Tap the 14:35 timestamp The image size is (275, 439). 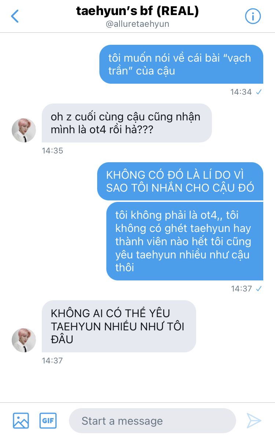(52, 150)
